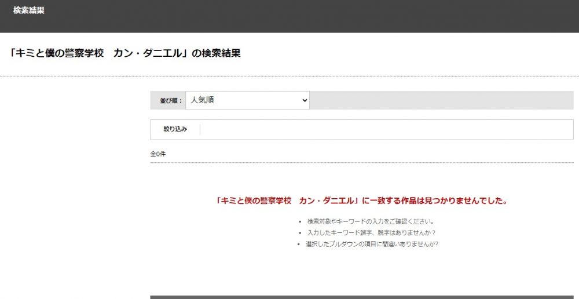
Task: Click the 全0件 result count text
Action: pos(158,154)
